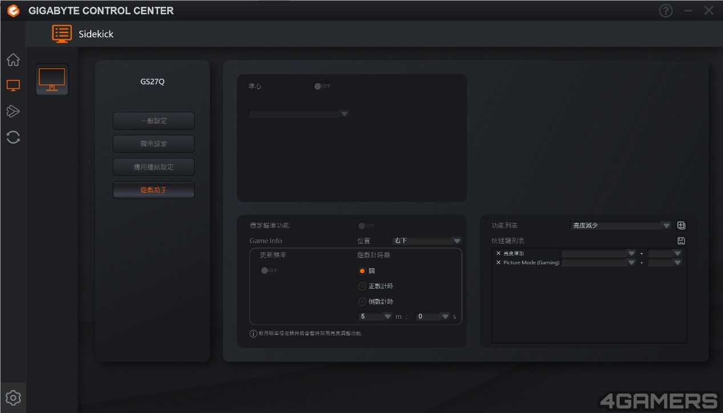The image size is (723, 413).
Task: Open the timer minutes dropdown
Action: tap(375, 317)
